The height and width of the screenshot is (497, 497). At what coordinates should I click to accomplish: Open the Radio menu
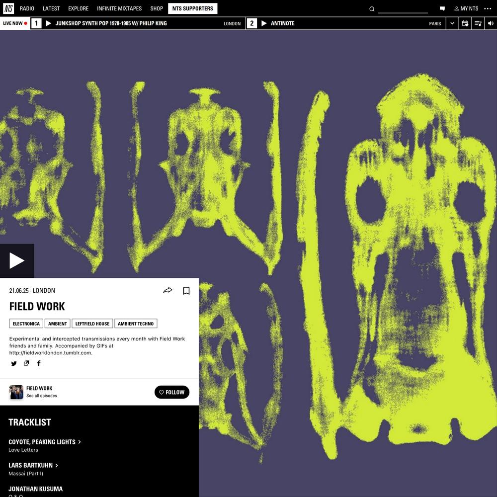pos(27,8)
